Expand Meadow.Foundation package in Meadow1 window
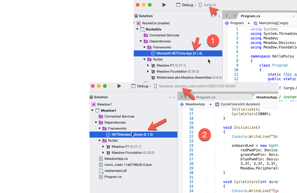Screen dimensions: 297x193 click(103, 153)
